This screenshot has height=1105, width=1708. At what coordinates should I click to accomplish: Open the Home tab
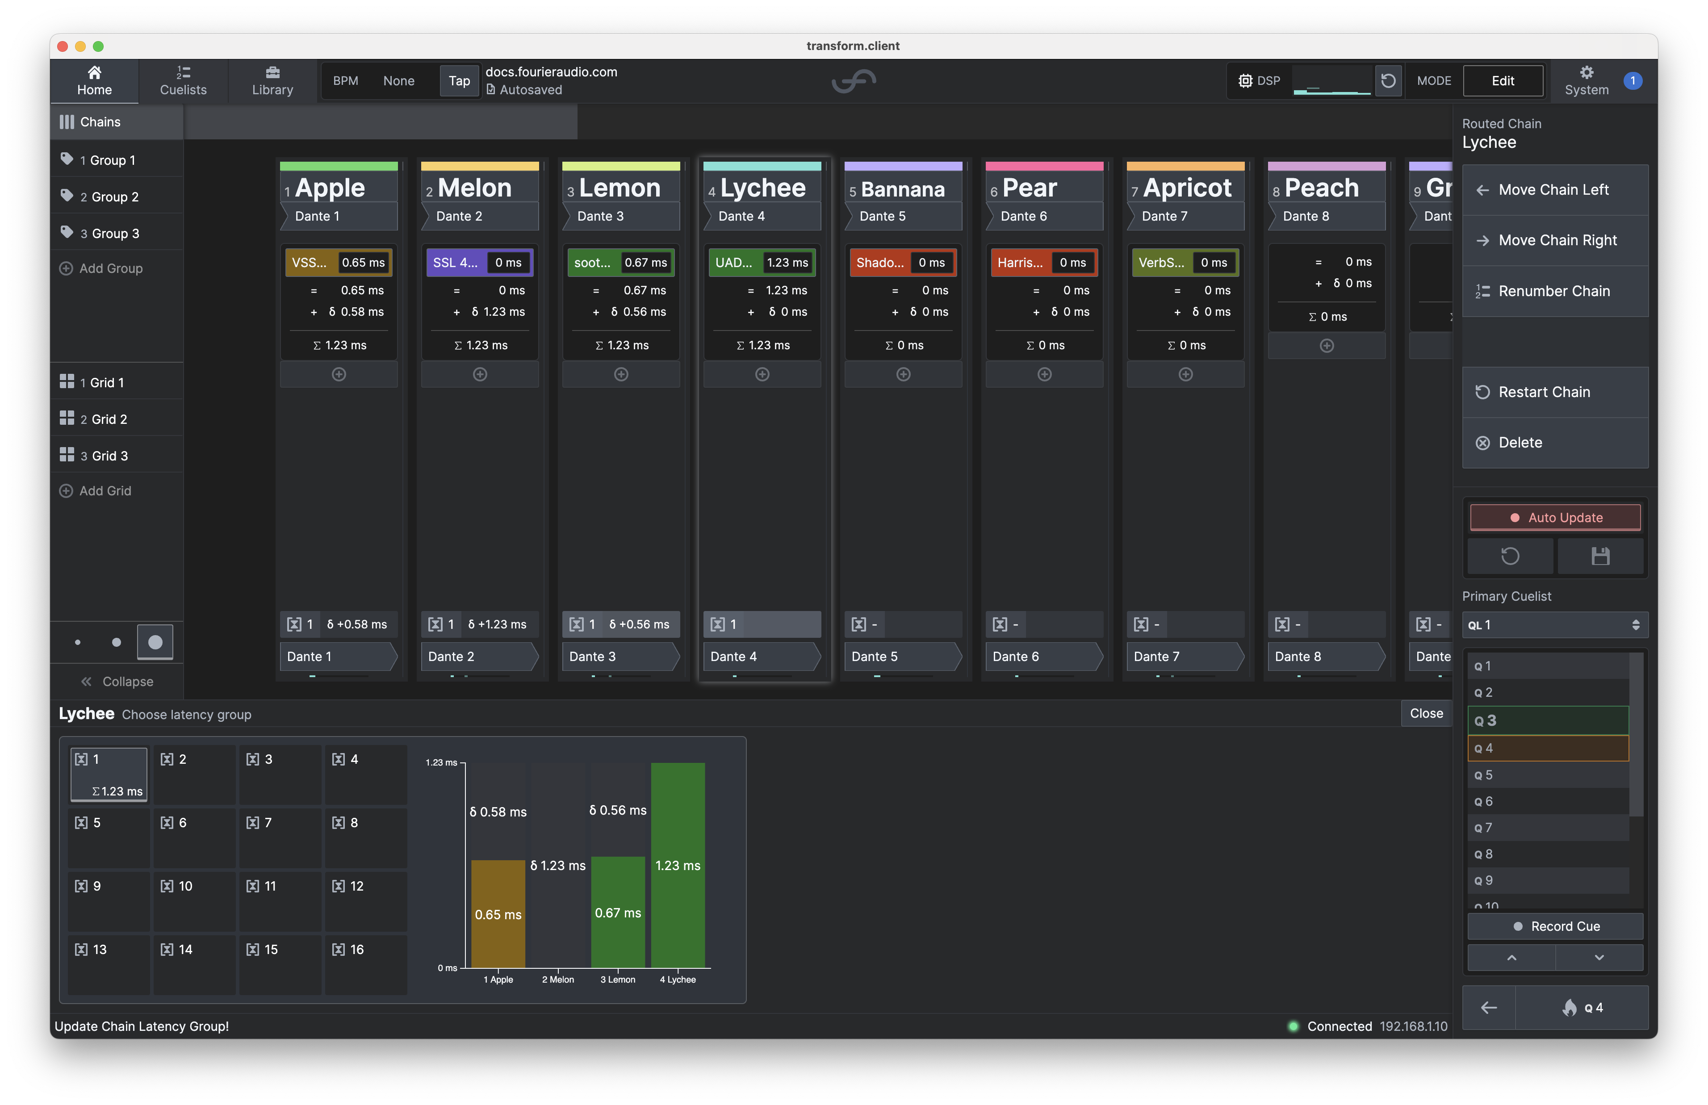click(x=94, y=80)
